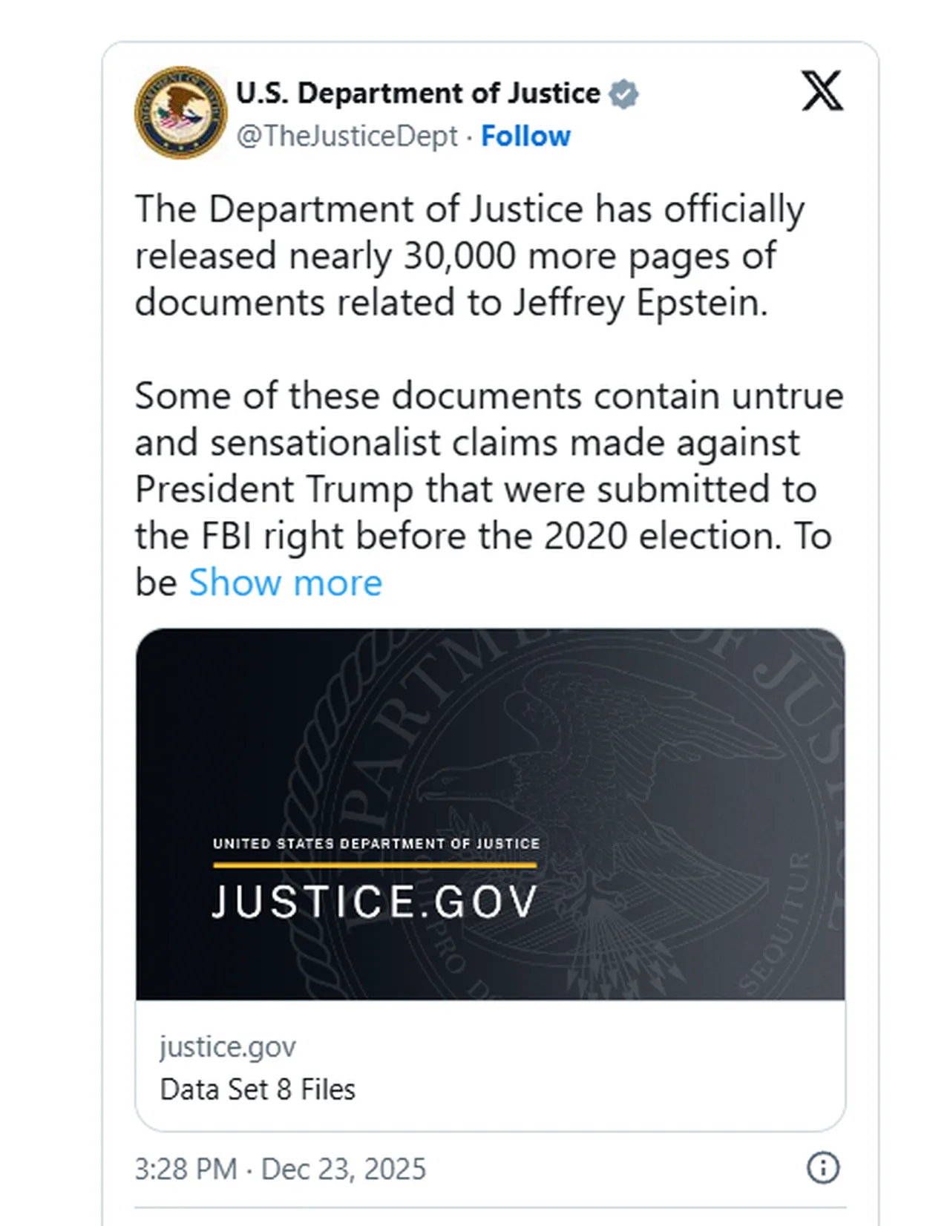Click the large JUSTICE.GOV text on the card
The width and height of the screenshot is (950, 1226).
click(375, 902)
